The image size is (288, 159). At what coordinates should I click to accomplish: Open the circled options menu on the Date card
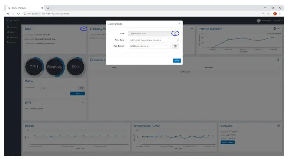click(x=83, y=29)
